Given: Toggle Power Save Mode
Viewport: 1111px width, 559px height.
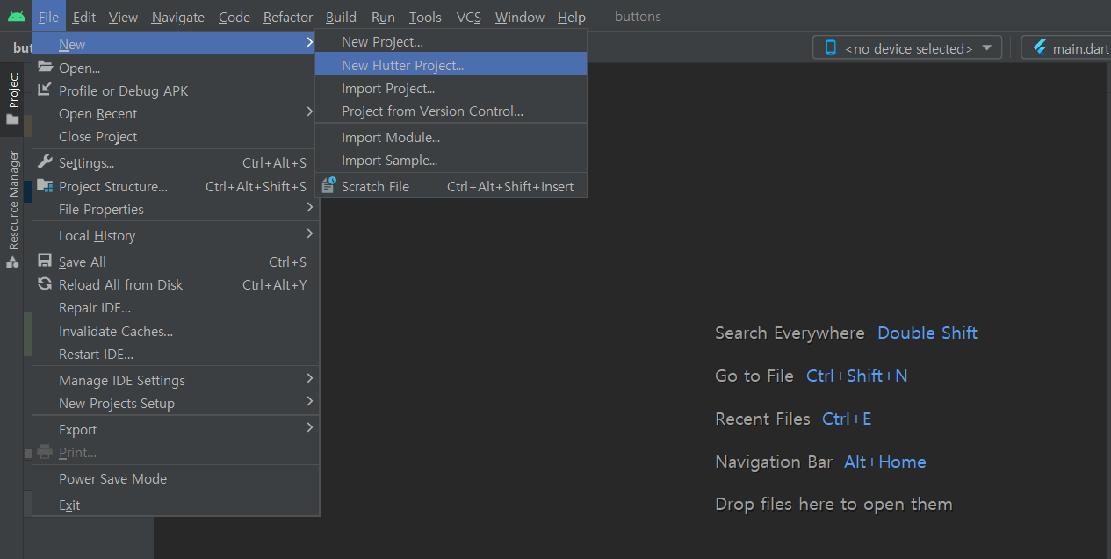Looking at the screenshot, I should click(x=176, y=478).
